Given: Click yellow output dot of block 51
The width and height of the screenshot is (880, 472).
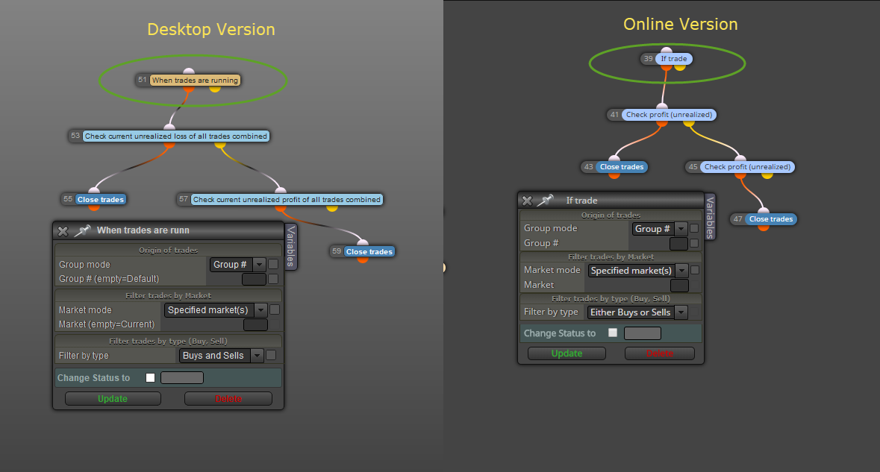Looking at the screenshot, I should point(215,88).
